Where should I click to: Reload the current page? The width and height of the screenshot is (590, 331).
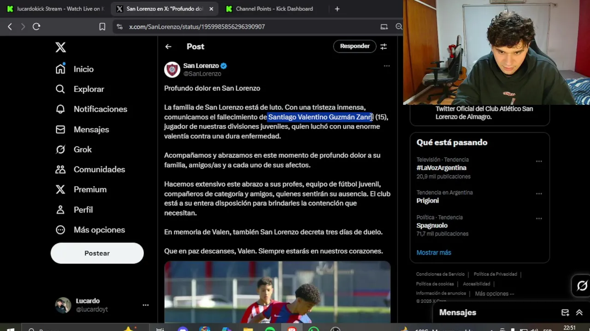coord(36,27)
